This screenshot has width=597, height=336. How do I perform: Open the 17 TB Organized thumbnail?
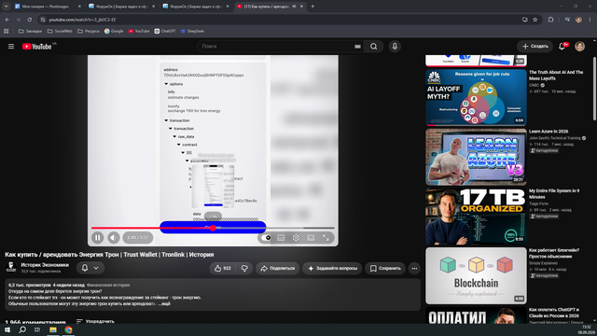(476, 216)
